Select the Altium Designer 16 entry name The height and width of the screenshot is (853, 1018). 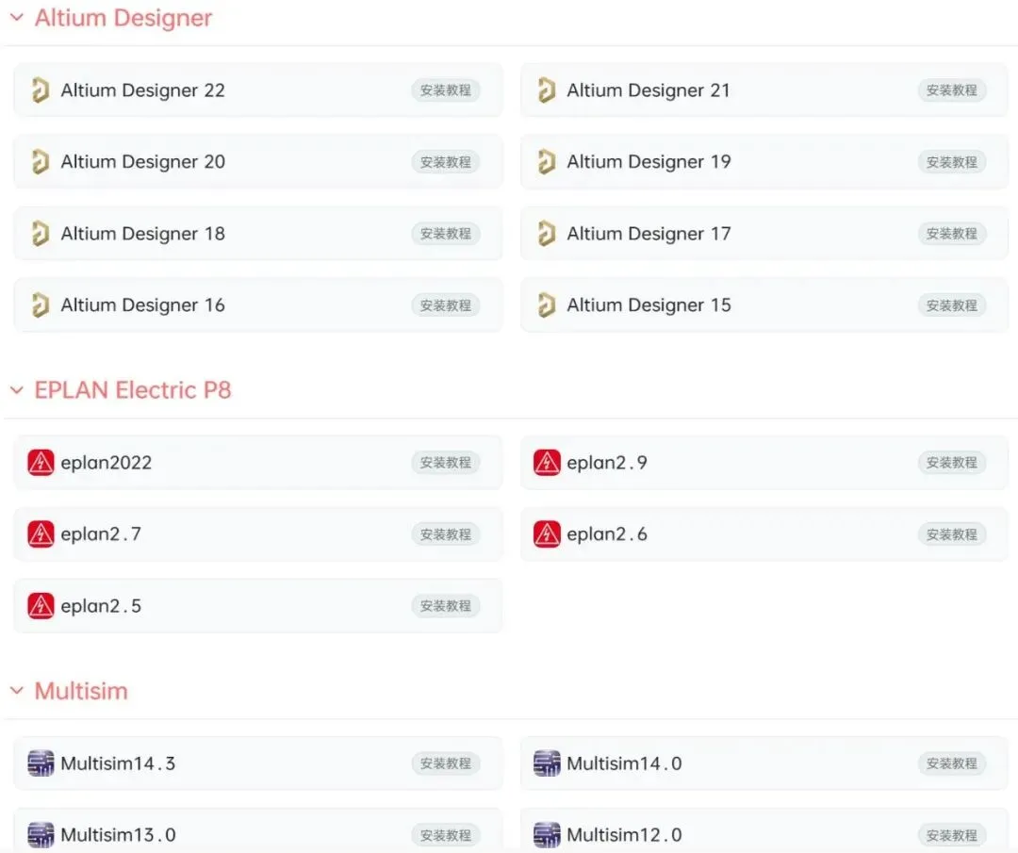(x=143, y=305)
